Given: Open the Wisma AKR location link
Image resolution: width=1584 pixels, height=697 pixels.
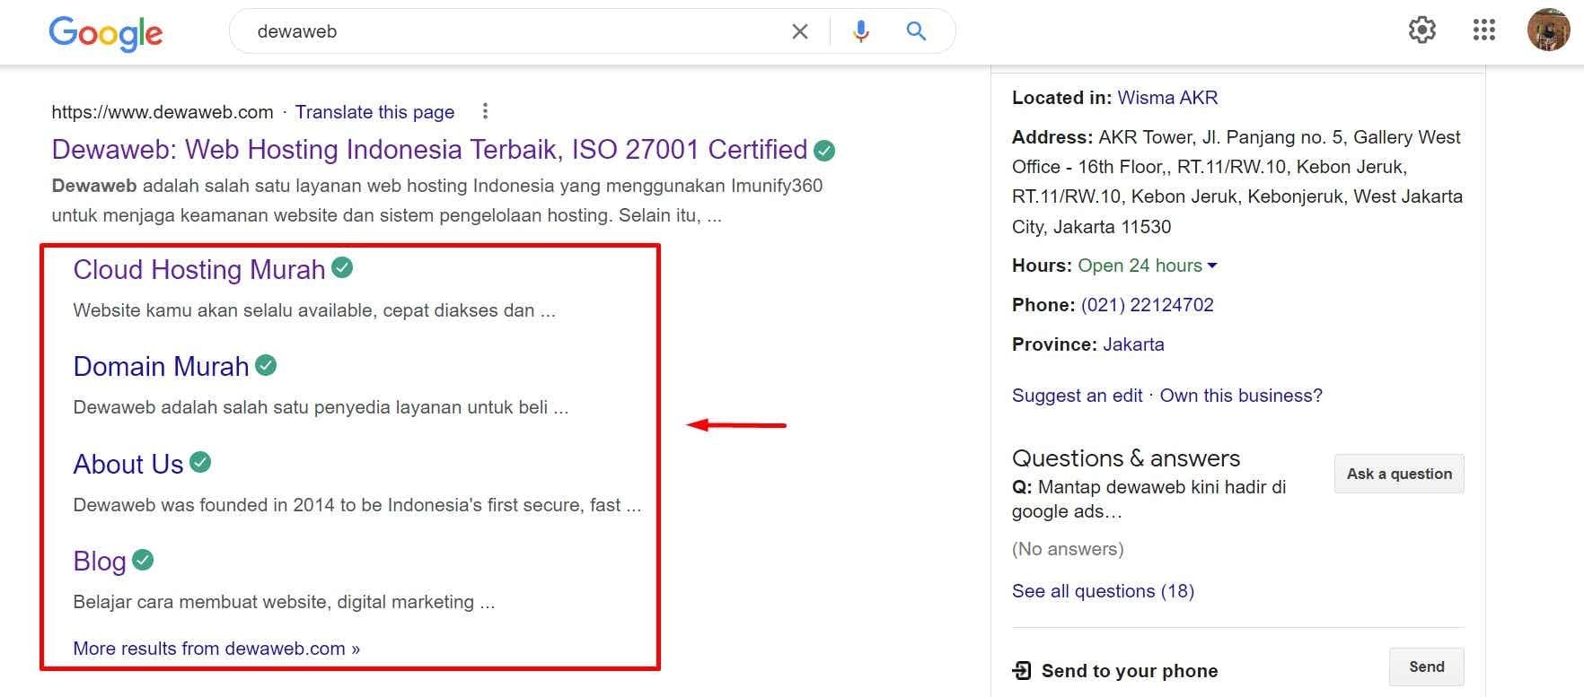Looking at the screenshot, I should pos(1167,98).
